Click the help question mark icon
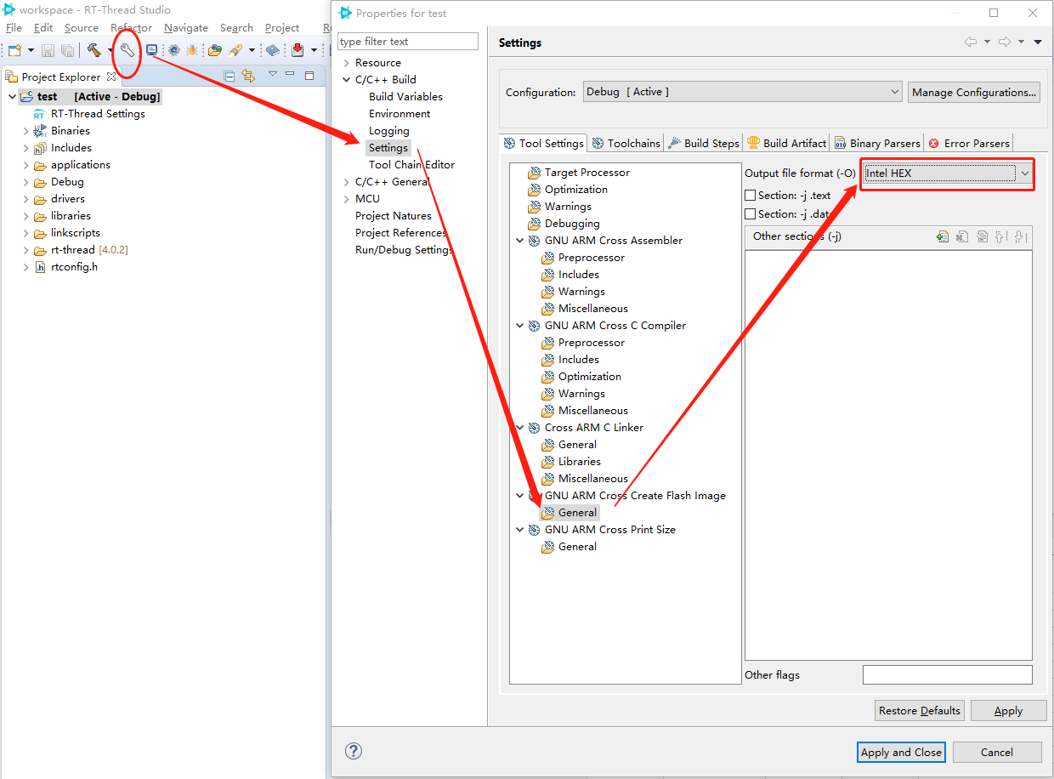 click(354, 751)
